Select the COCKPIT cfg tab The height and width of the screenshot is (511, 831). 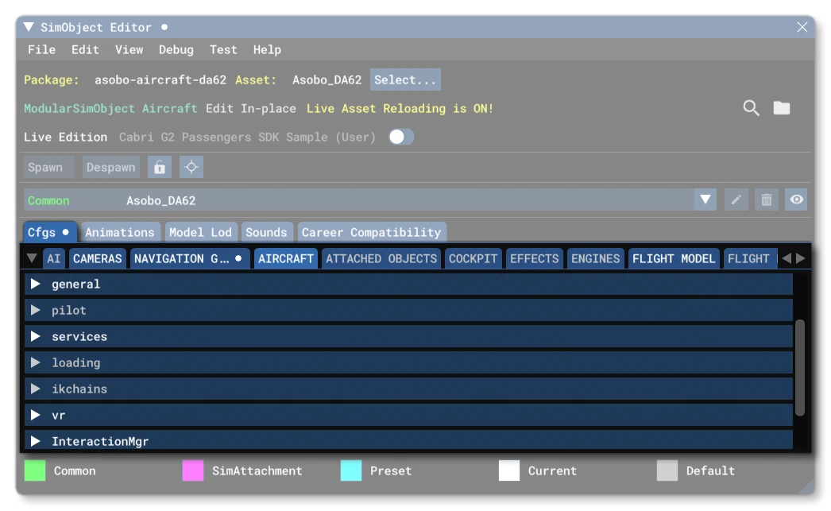473,259
